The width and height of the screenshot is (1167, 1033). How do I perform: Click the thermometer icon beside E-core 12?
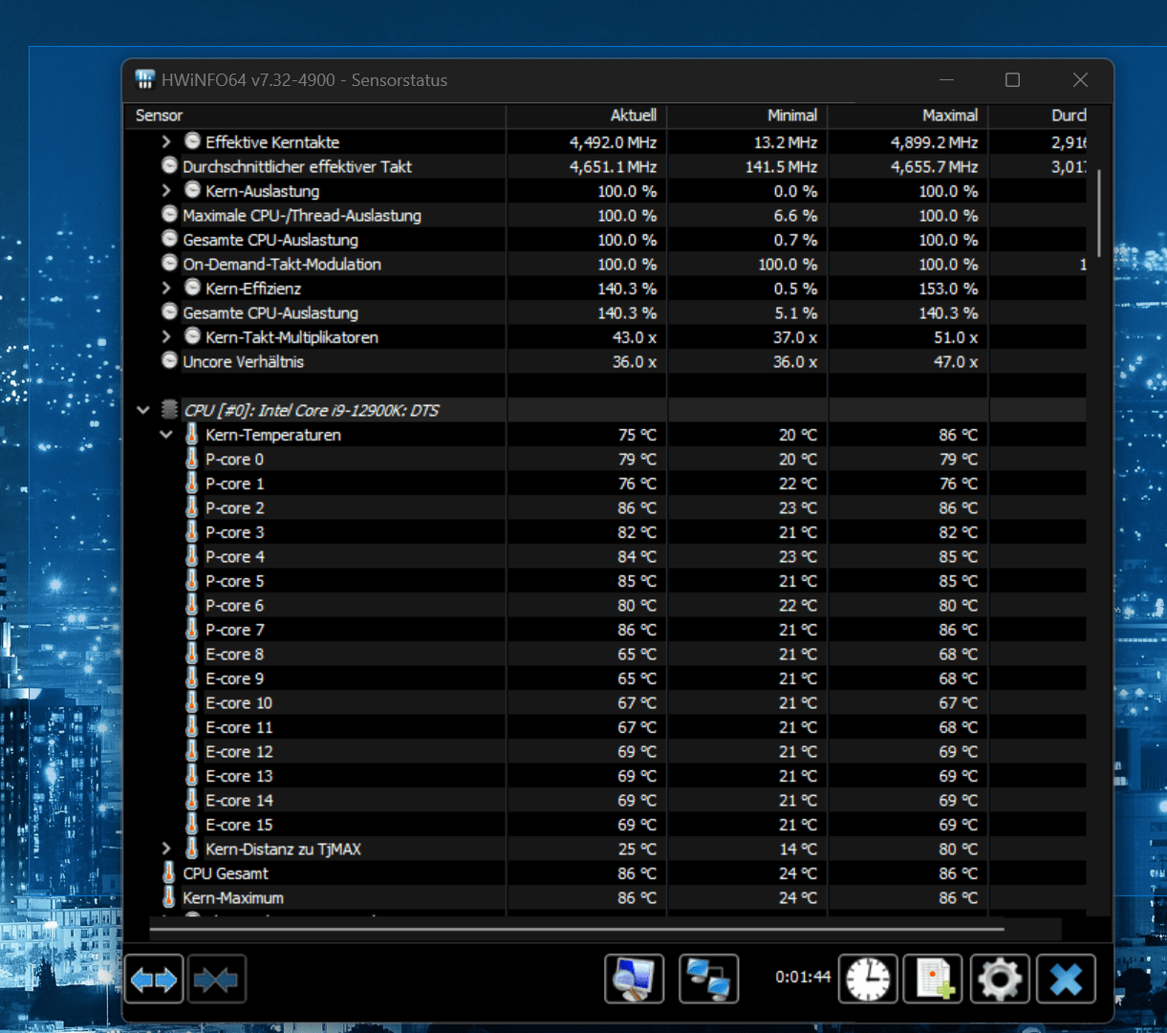pos(192,751)
